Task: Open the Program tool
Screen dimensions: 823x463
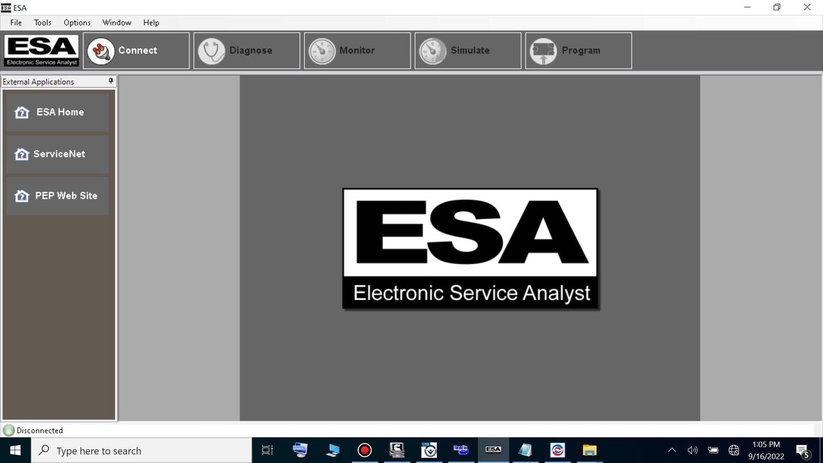Action: [578, 51]
